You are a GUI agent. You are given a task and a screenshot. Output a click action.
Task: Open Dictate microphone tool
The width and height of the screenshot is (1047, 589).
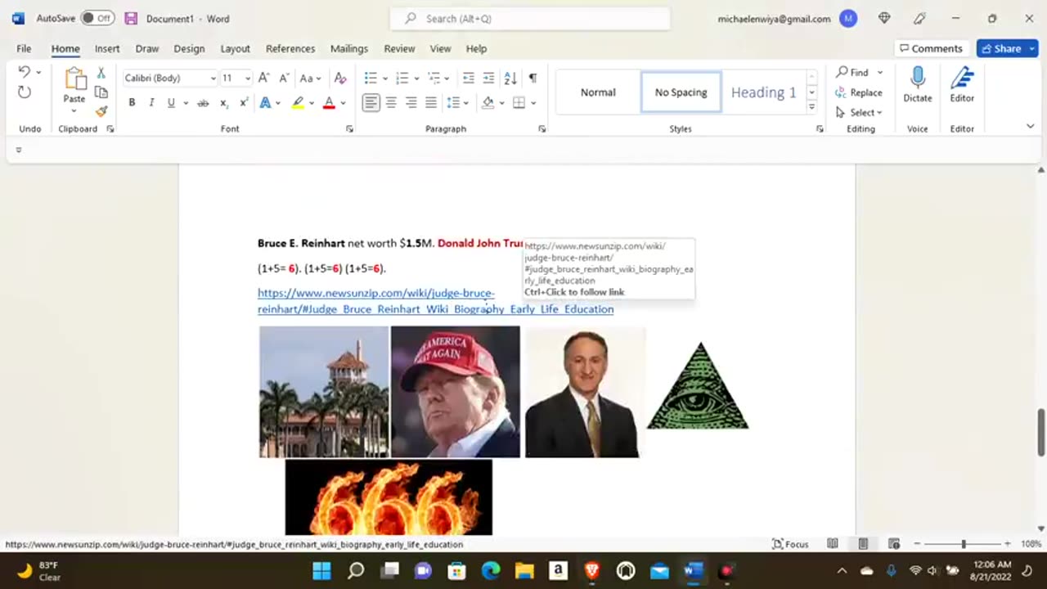pyautogui.click(x=917, y=84)
